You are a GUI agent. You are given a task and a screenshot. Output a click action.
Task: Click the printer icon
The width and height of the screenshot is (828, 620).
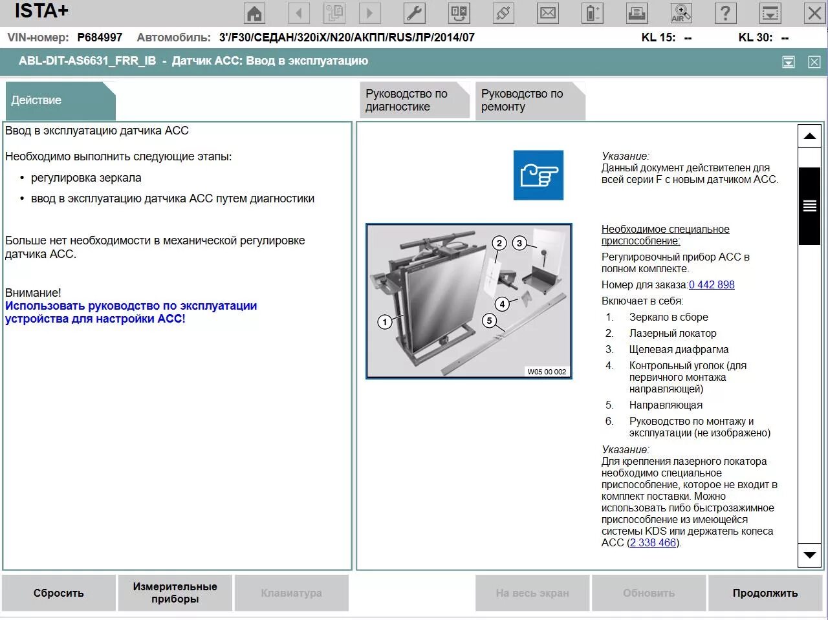pos(637,13)
